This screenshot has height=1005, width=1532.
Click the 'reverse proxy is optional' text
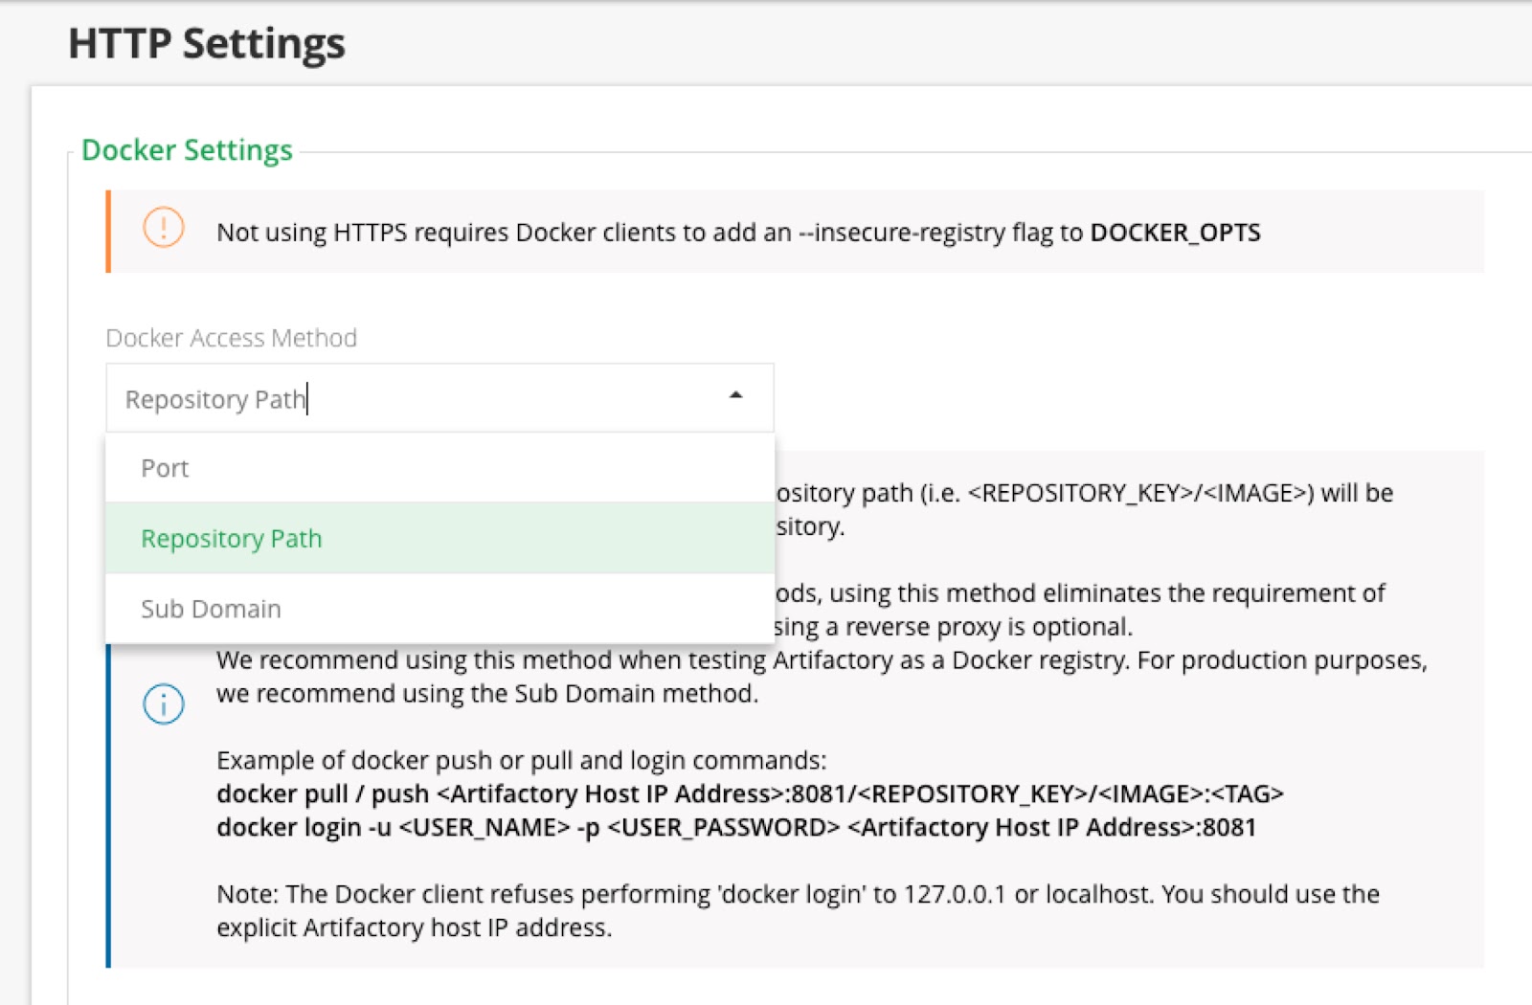click(x=954, y=627)
